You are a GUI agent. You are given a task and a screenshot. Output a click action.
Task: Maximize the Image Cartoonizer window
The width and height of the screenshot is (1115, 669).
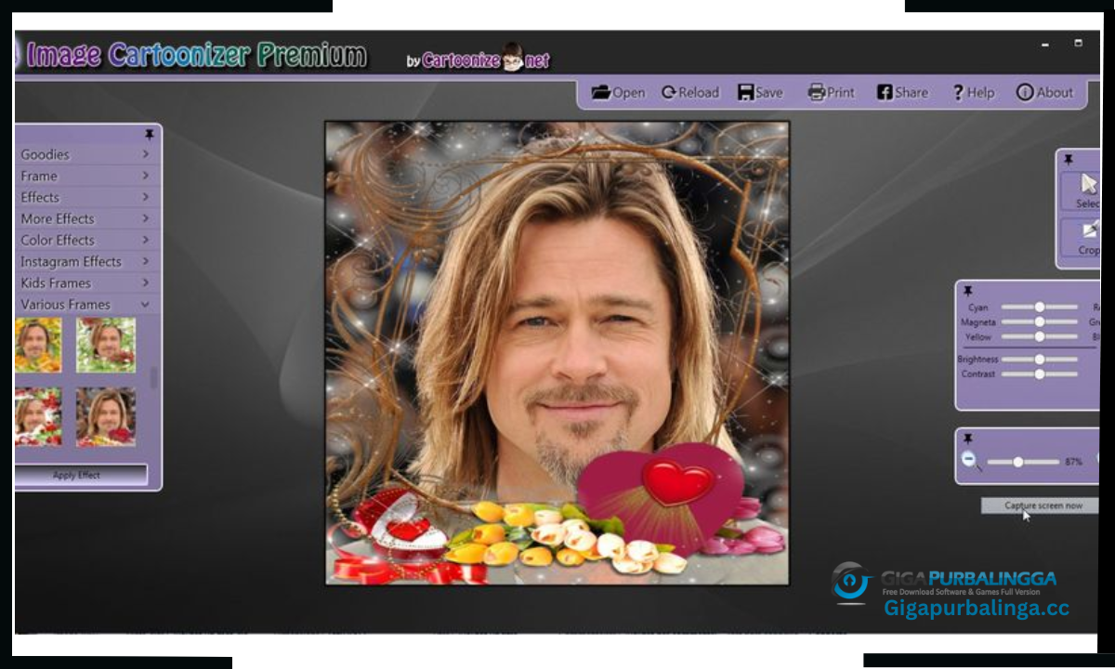pyautogui.click(x=1079, y=43)
